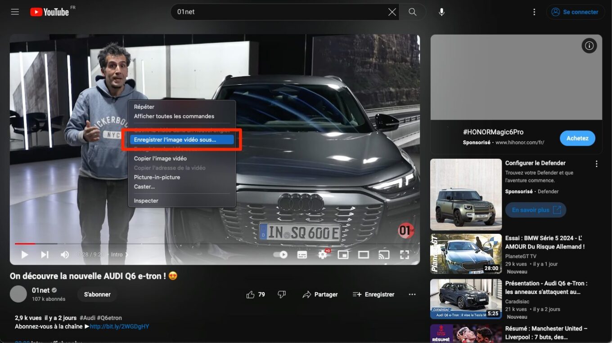Image resolution: width=612 pixels, height=343 pixels.
Task: Open the 01net channel name link
Action: 41,290
